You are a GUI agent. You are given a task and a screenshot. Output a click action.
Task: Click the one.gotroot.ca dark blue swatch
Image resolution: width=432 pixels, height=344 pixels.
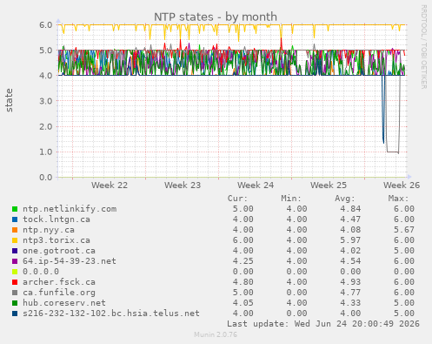15,251
